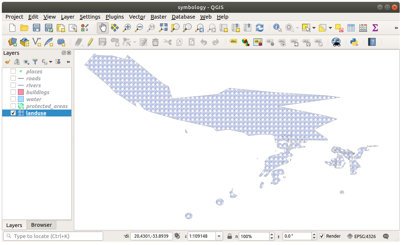
Task: Click the Refresh map icon
Action: tap(260, 28)
